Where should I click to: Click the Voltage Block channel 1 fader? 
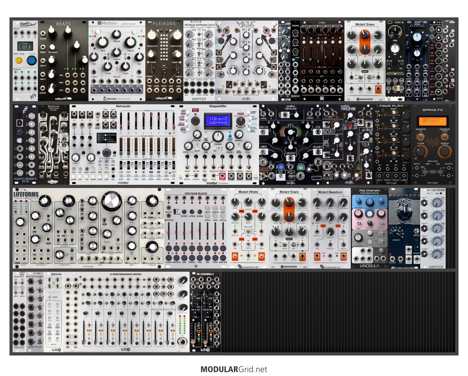(169, 231)
